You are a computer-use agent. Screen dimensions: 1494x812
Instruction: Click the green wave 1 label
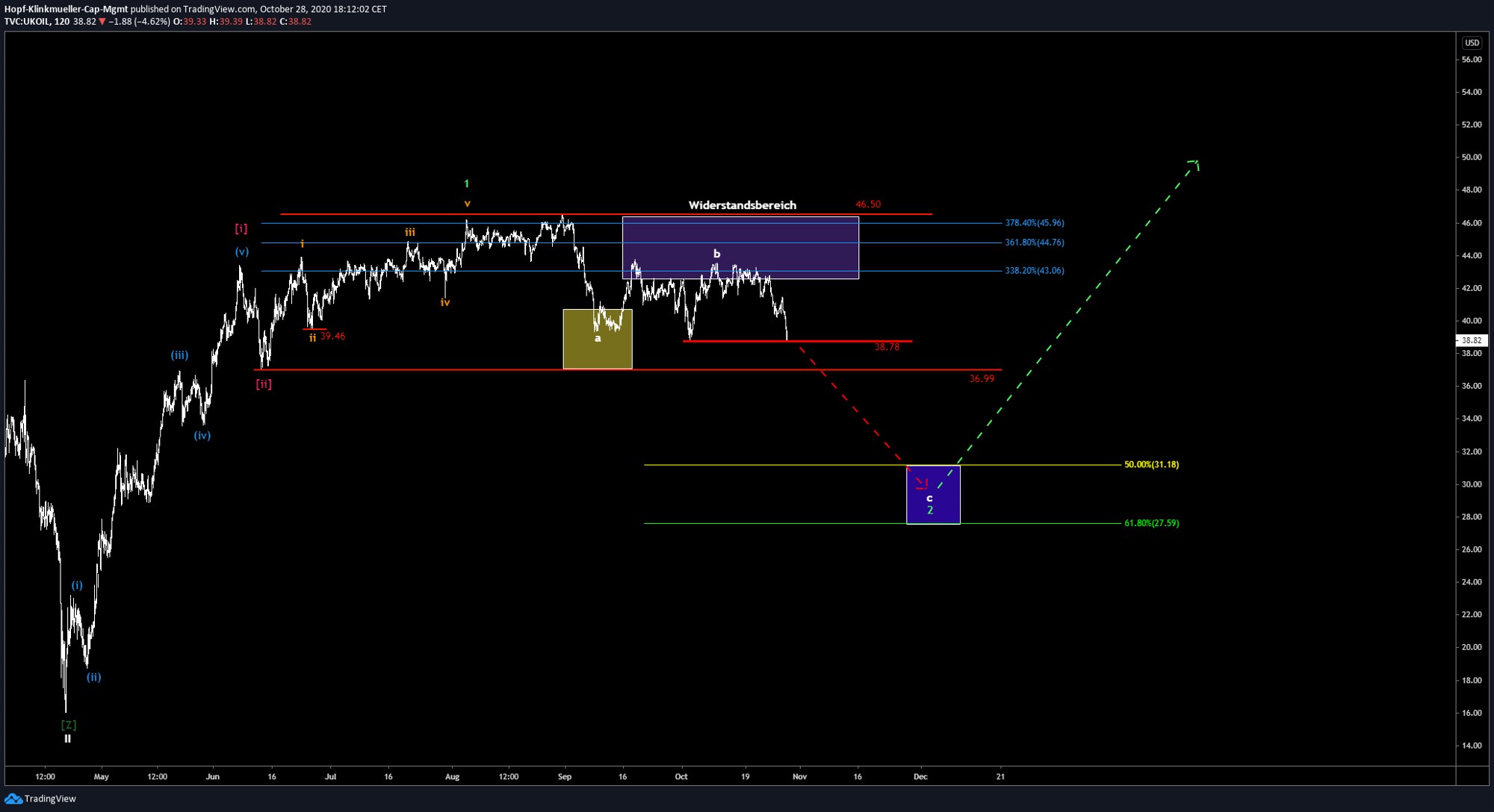coord(467,184)
